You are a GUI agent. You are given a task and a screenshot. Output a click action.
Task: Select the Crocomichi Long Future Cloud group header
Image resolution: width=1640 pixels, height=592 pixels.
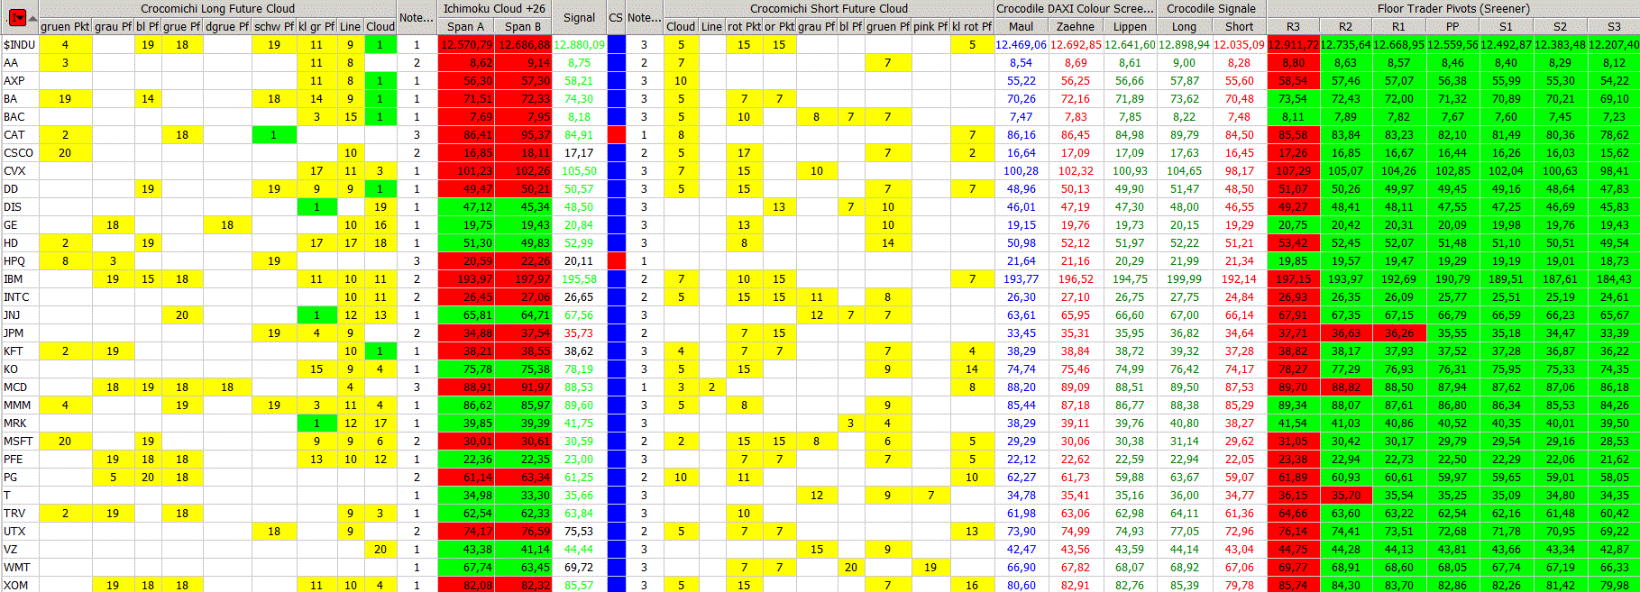[x=217, y=8]
